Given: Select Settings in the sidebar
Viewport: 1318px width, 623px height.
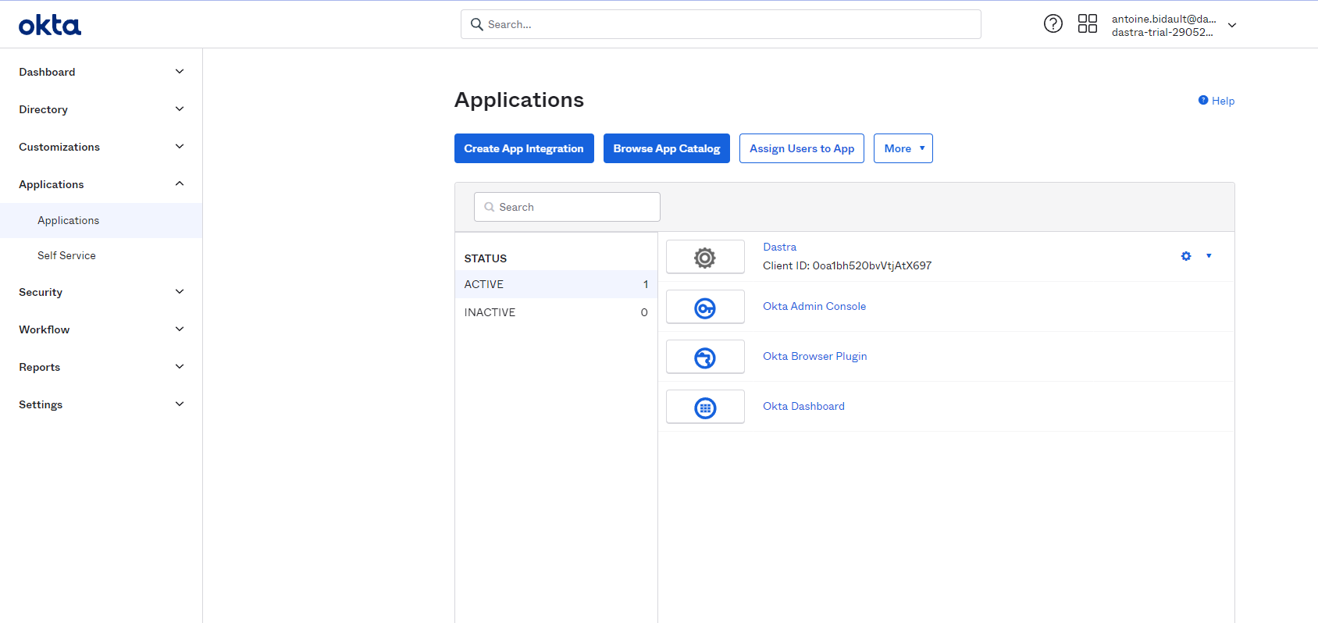Looking at the screenshot, I should tap(41, 404).
